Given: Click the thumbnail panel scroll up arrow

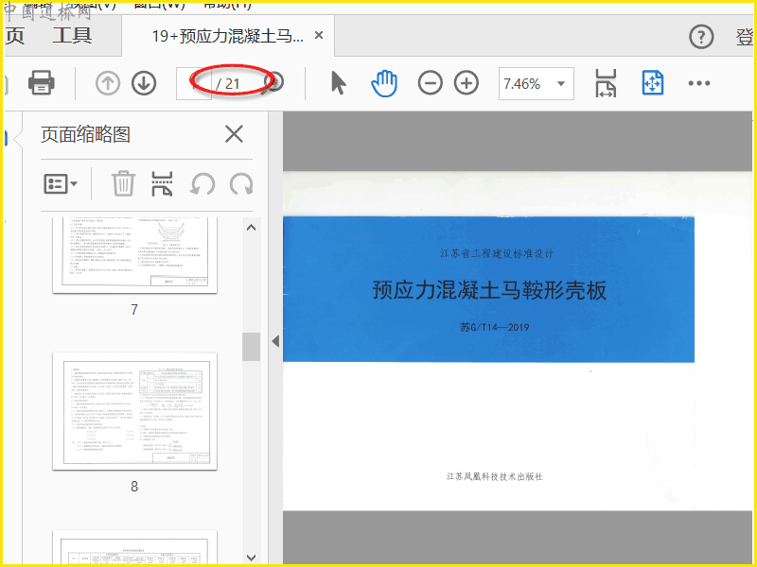Looking at the screenshot, I should (251, 228).
